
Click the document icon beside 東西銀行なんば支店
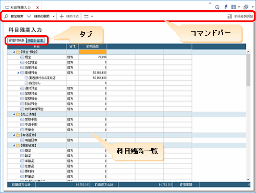(26, 78)
